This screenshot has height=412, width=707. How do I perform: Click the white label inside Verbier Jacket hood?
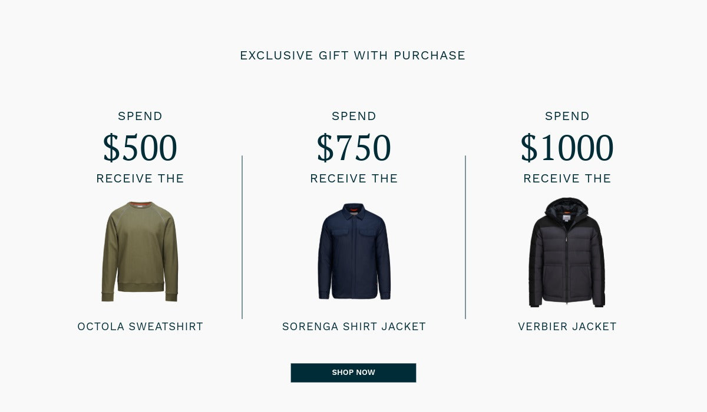coord(567,218)
